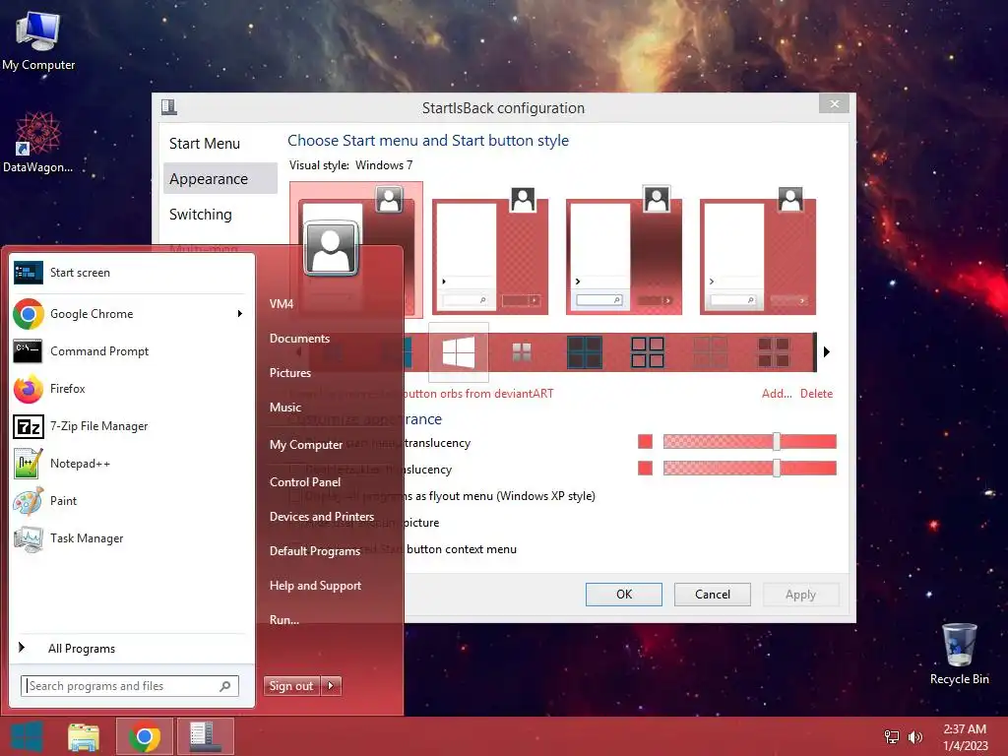Click taskbar translucency slider handle
The image size is (1008, 756).
pos(777,468)
